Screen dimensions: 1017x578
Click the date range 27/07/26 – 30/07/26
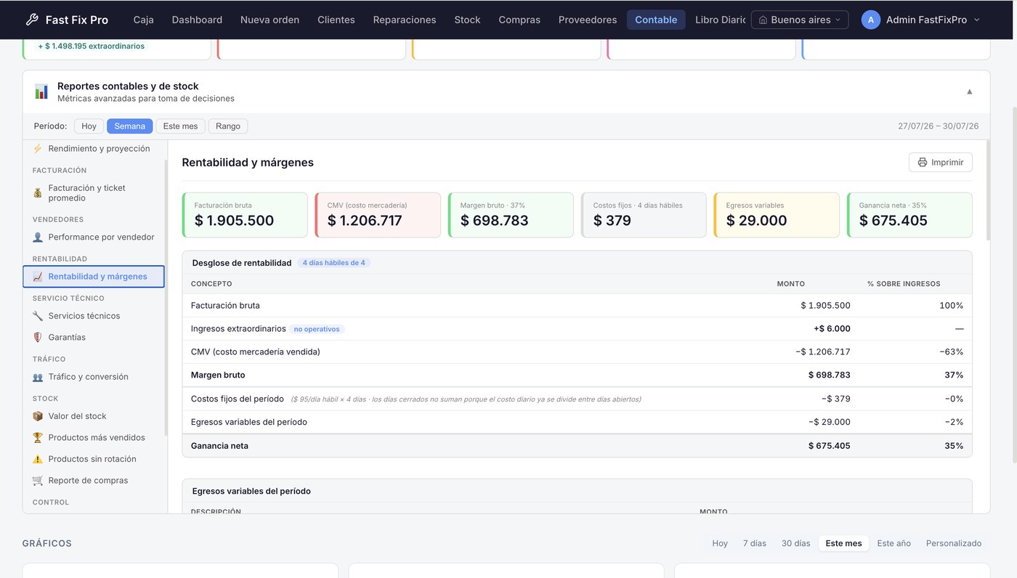938,126
